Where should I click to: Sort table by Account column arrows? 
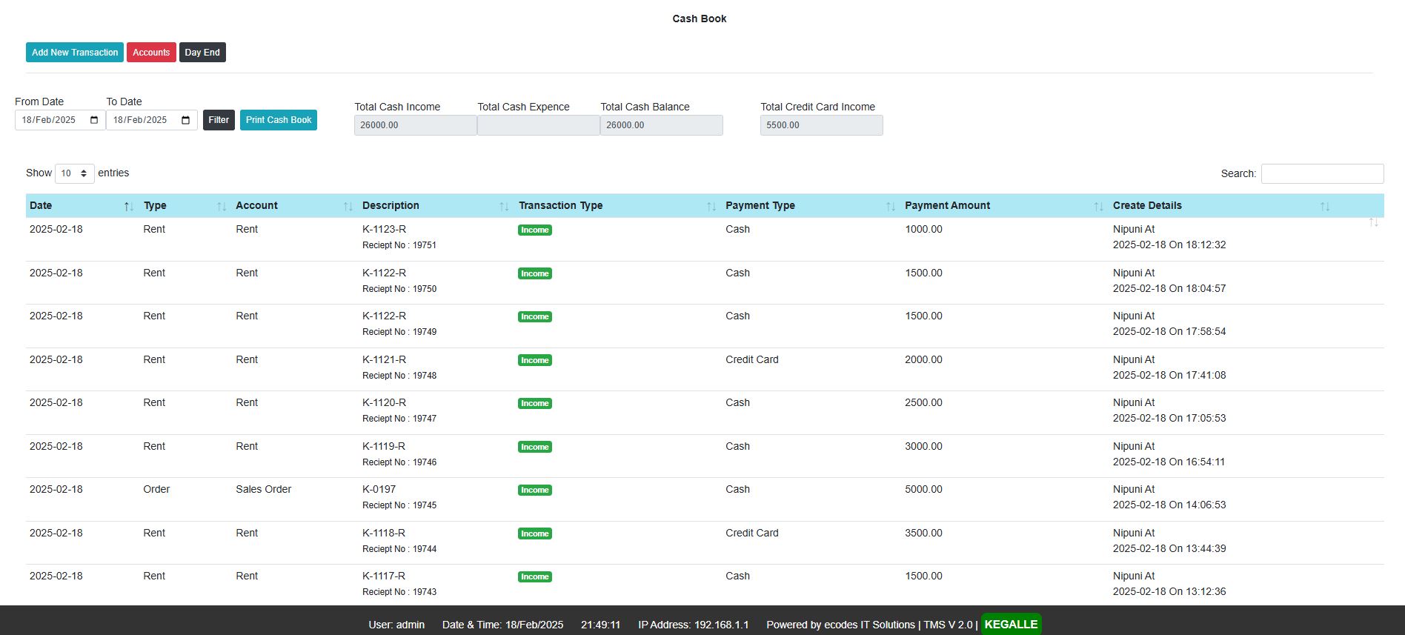pyautogui.click(x=348, y=206)
